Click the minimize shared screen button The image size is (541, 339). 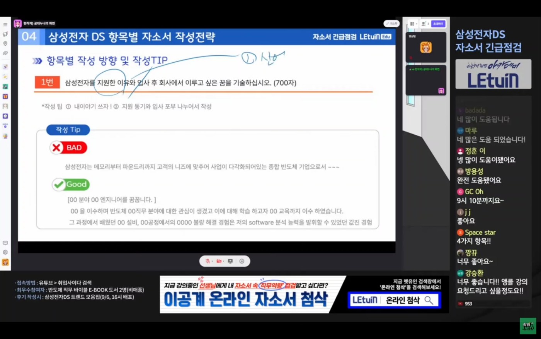391,24
